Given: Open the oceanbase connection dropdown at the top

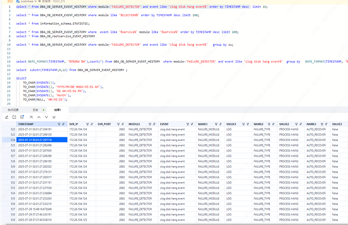Looking at the screenshot, I should 28,2.
